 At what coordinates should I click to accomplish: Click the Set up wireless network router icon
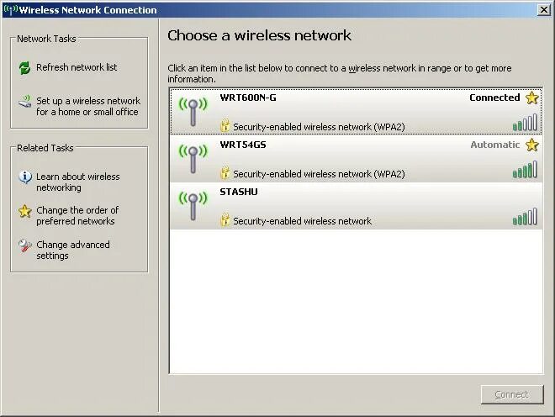pos(24,101)
